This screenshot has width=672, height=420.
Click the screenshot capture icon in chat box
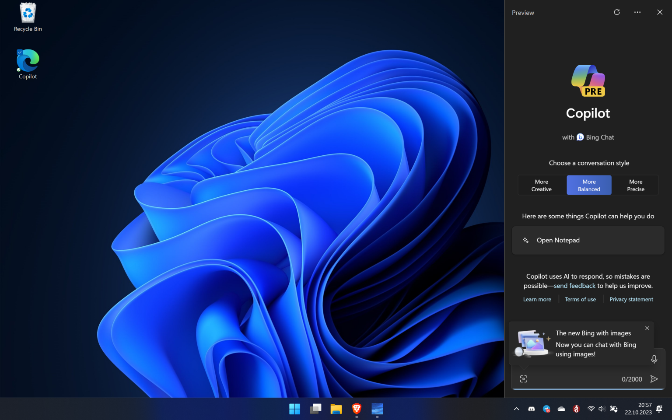(x=524, y=379)
